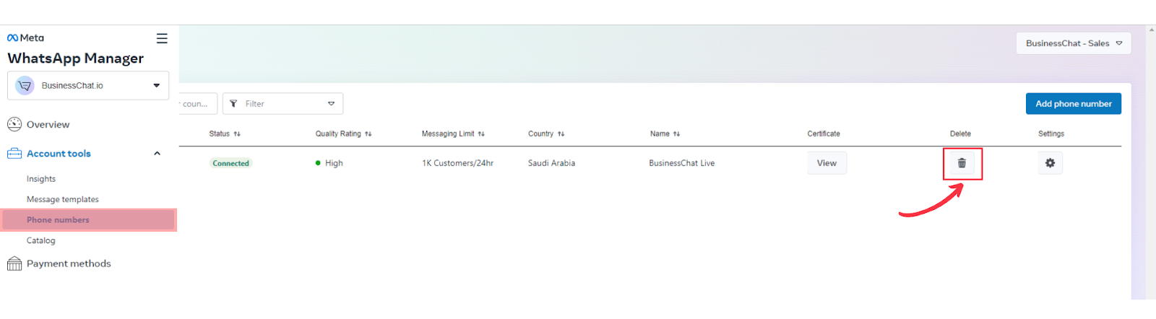This screenshot has height=319, width=1156.
Task: Click the Payment methods bank icon
Action: (14, 264)
